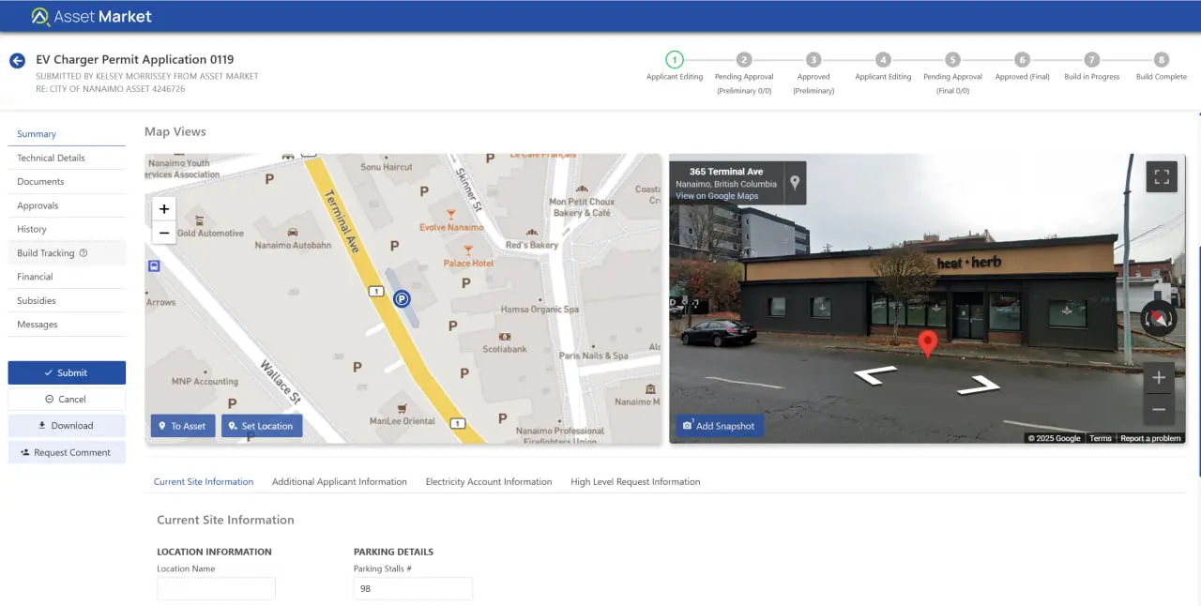
Task: Zoom in on the map view
Action: pyautogui.click(x=163, y=209)
